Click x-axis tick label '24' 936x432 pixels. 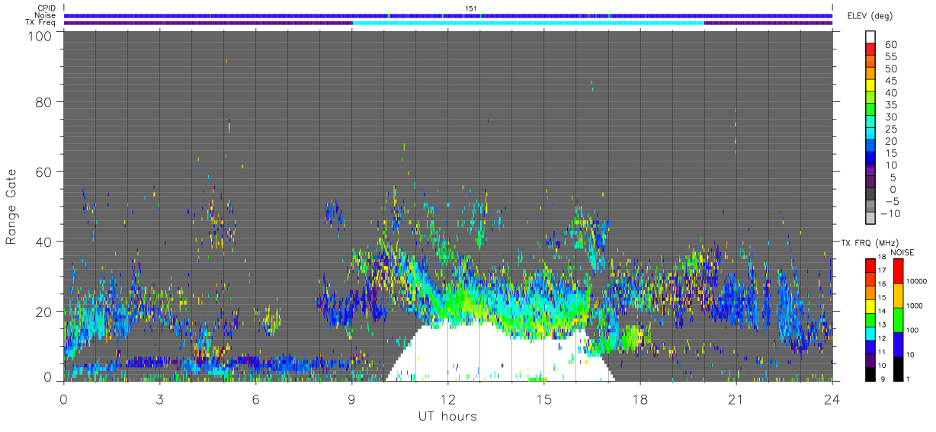[x=832, y=398]
